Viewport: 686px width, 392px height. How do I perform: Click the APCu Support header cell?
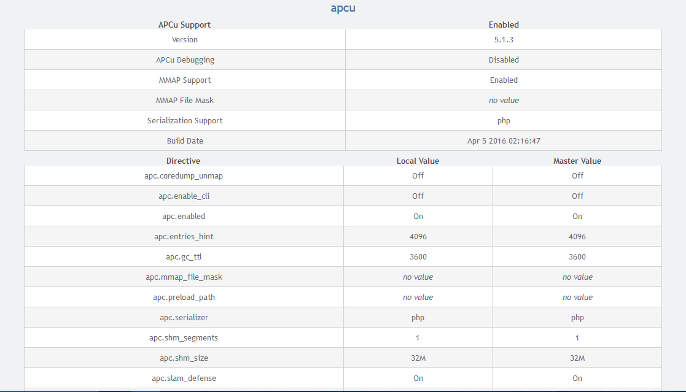184,25
